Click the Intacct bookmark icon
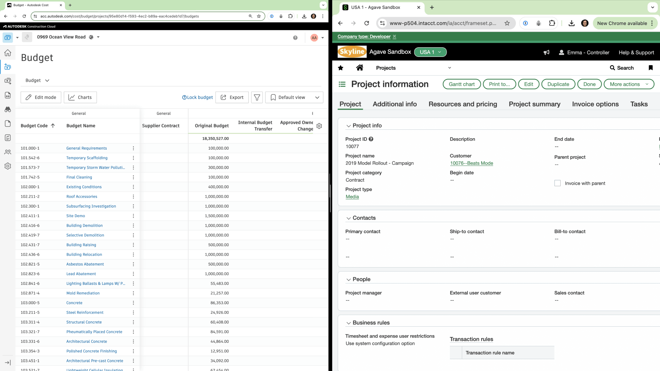The width and height of the screenshot is (660, 371). (650, 68)
